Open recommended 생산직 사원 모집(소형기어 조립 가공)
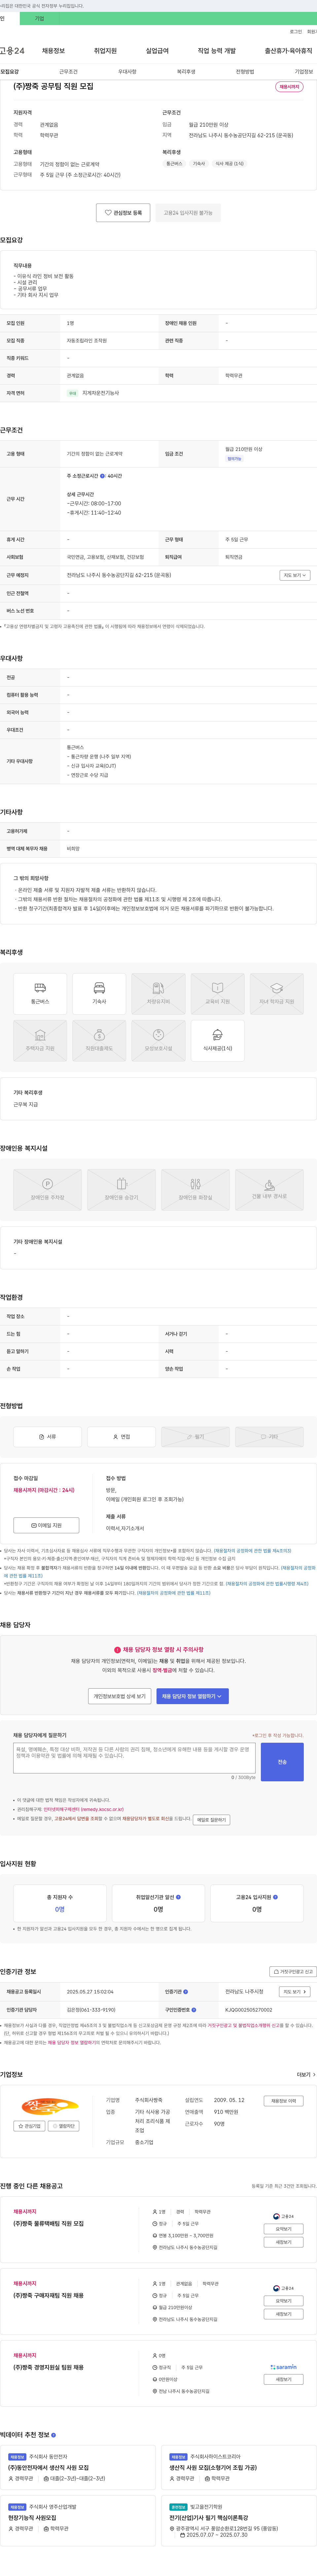 (213, 2468)
